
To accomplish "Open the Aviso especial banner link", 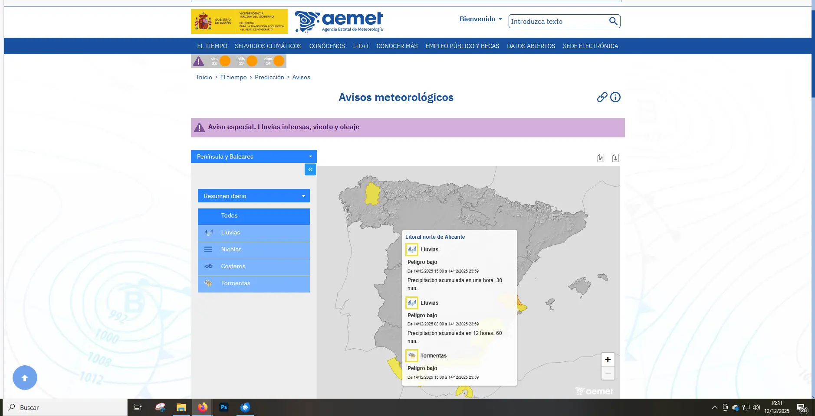I will click(x=283, y=127).
